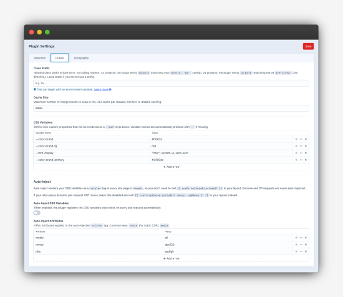Edit the --color-brand-fg name cell
The image size is (343, 297).
pyautogui.click(x=92, y=146)
